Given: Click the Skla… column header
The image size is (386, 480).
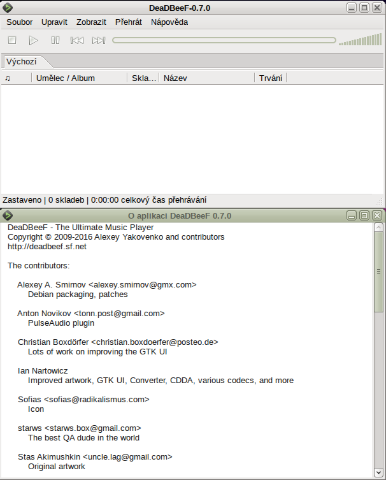Looking at the screenshot, I should 143,78.
